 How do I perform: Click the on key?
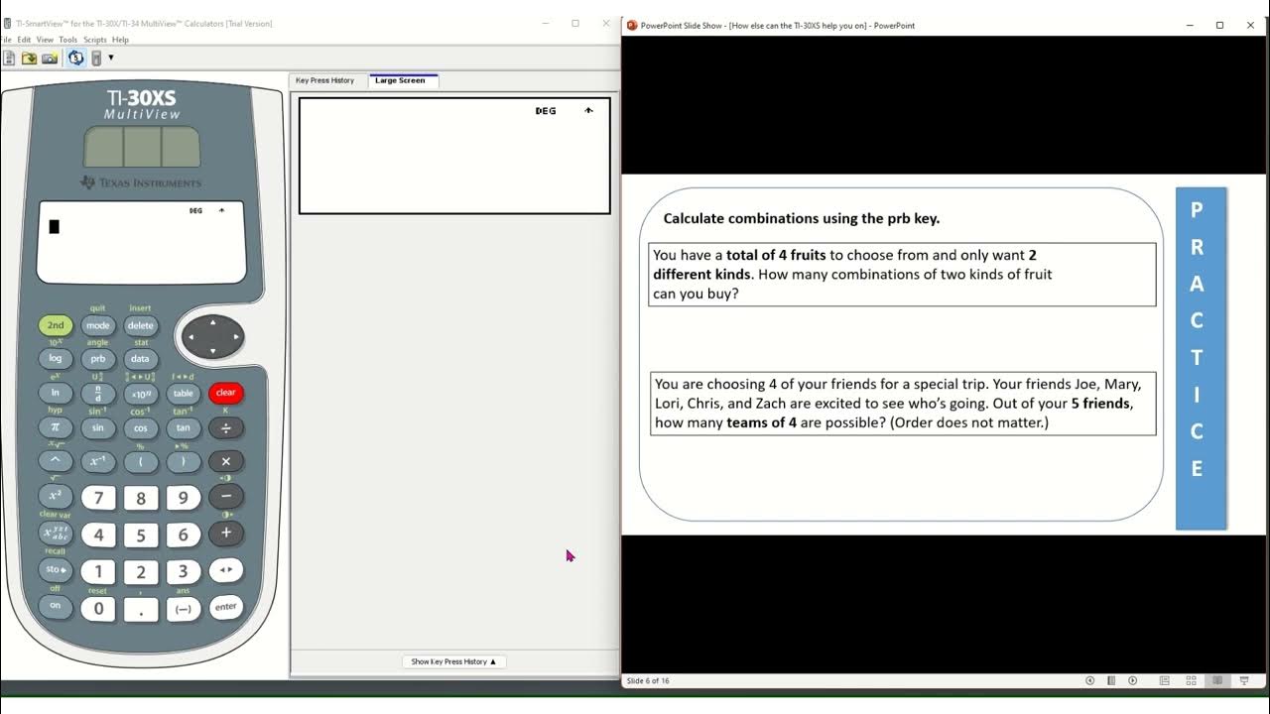tap(56, 605)
